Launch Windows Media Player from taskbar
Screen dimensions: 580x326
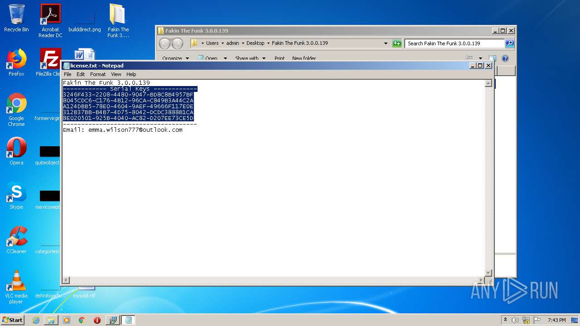[67, 320]
